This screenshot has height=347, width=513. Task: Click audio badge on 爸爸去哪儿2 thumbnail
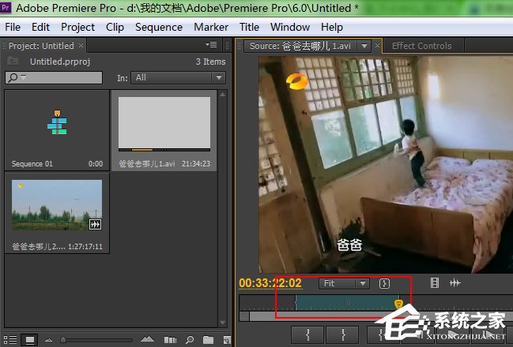pos(95,224)
